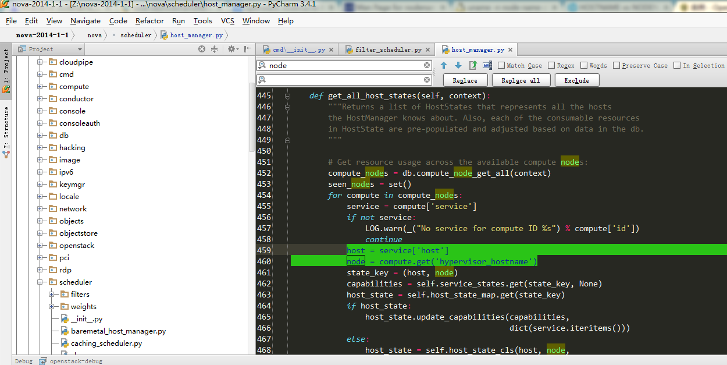Expand the compute folder
Viewport: 727px width, 365px height.
(x=40, y=87)
